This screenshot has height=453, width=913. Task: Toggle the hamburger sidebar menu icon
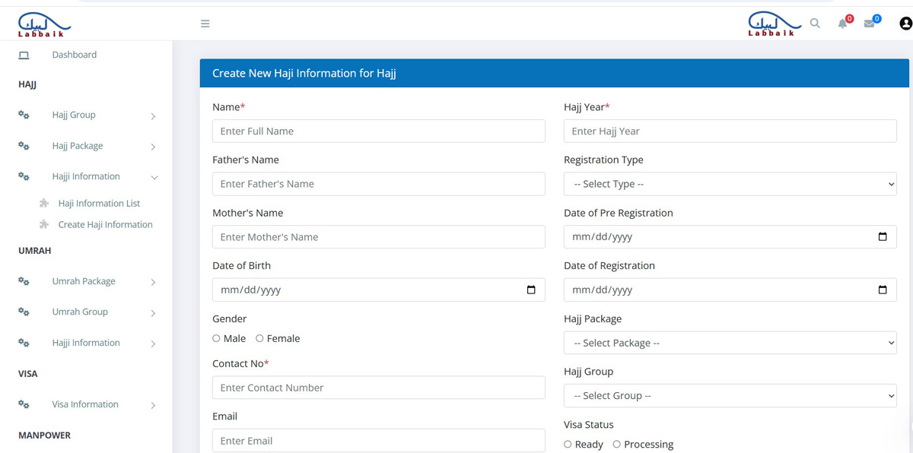205,24
